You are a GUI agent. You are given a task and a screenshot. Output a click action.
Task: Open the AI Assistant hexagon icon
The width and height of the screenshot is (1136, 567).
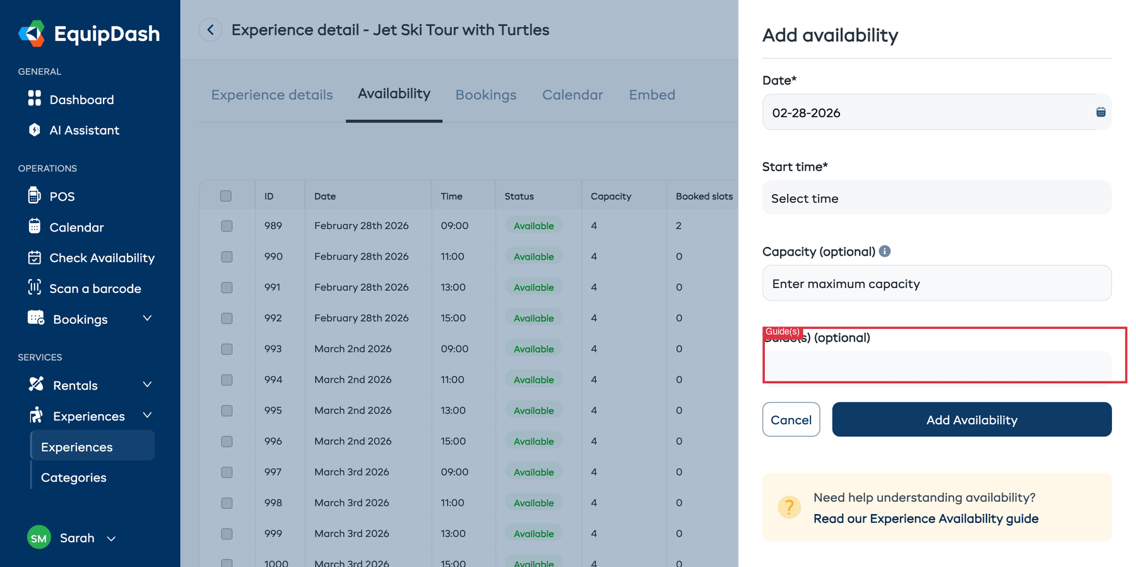click(35, 129)
